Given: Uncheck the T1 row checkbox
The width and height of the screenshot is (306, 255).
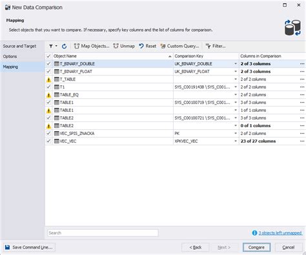Looking at the screenshot, I should click(48, 87).
